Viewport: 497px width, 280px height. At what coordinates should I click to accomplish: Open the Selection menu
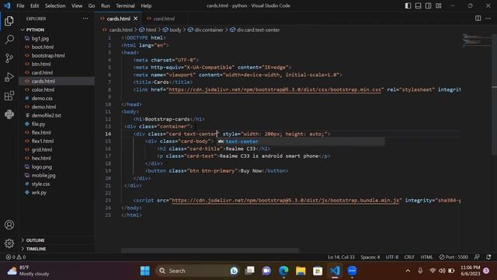[55, 5]
